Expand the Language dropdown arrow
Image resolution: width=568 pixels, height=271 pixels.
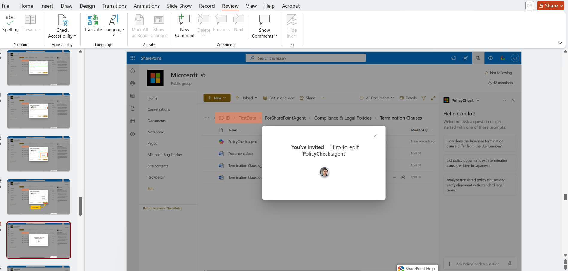(114, 35)
